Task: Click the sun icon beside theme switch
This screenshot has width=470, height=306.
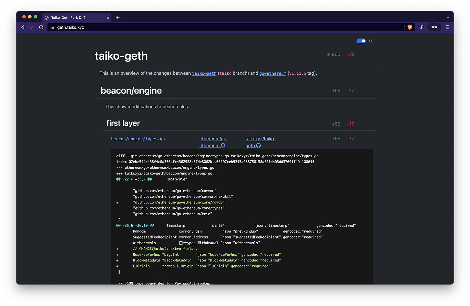Action: coord(370,41)
